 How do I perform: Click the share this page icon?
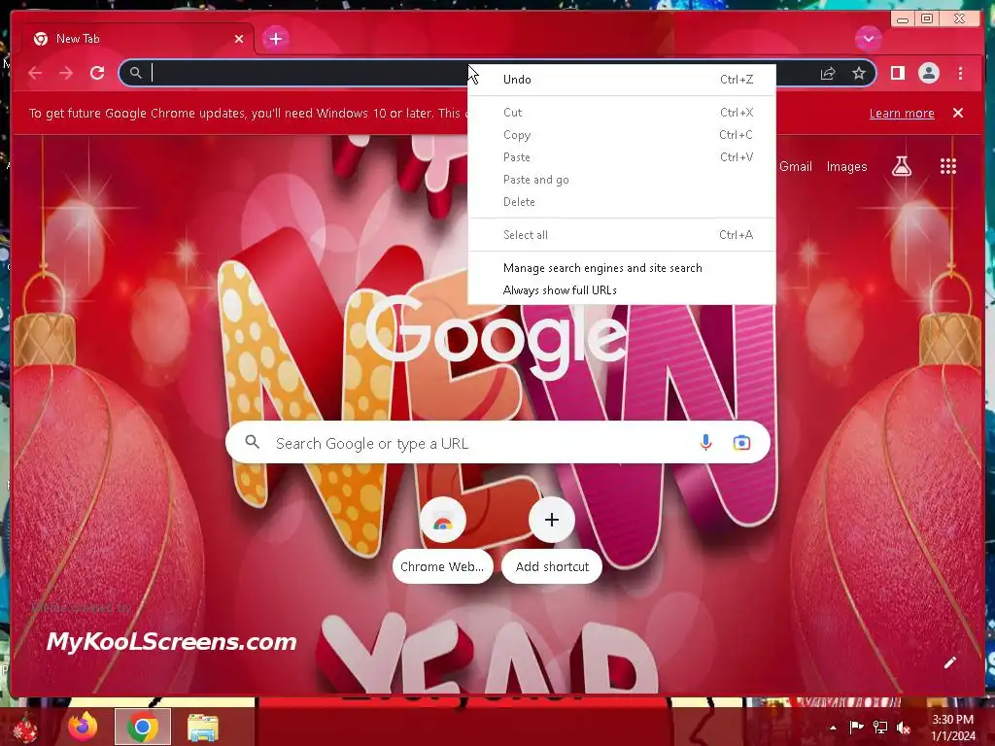click(x=828, y=74)
